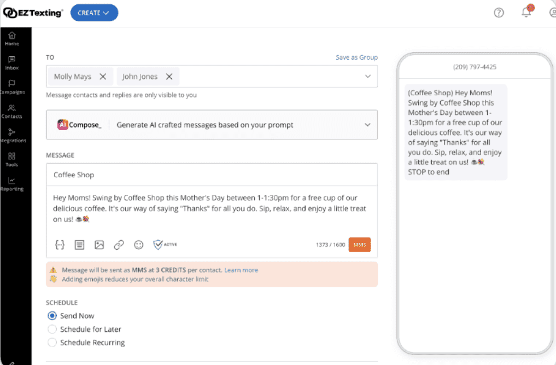Open Reporting in the sidebar
The width and height of the screenshot is (556, 365).
click(x=11, y=184)
